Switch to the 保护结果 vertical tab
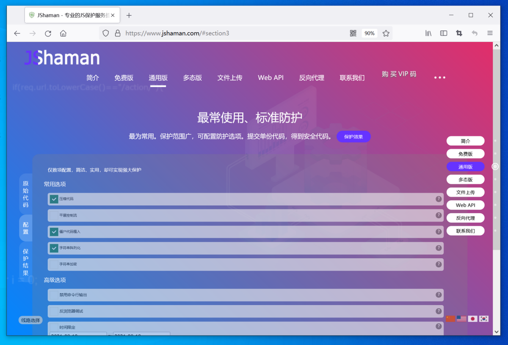Screen dimensions: 508x345 [x=25, y=262]
